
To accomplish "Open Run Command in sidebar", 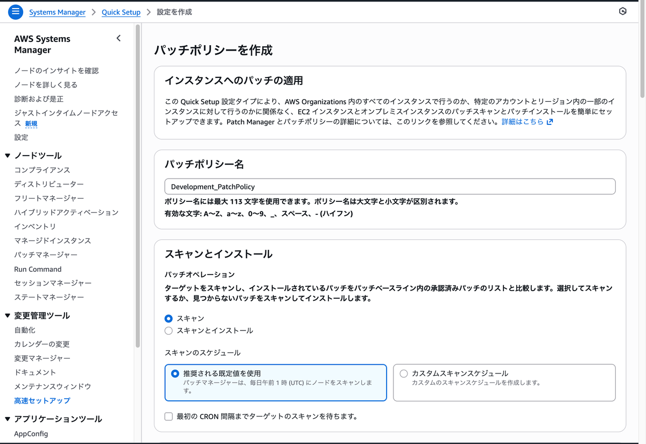I will [x=38, y=269].
